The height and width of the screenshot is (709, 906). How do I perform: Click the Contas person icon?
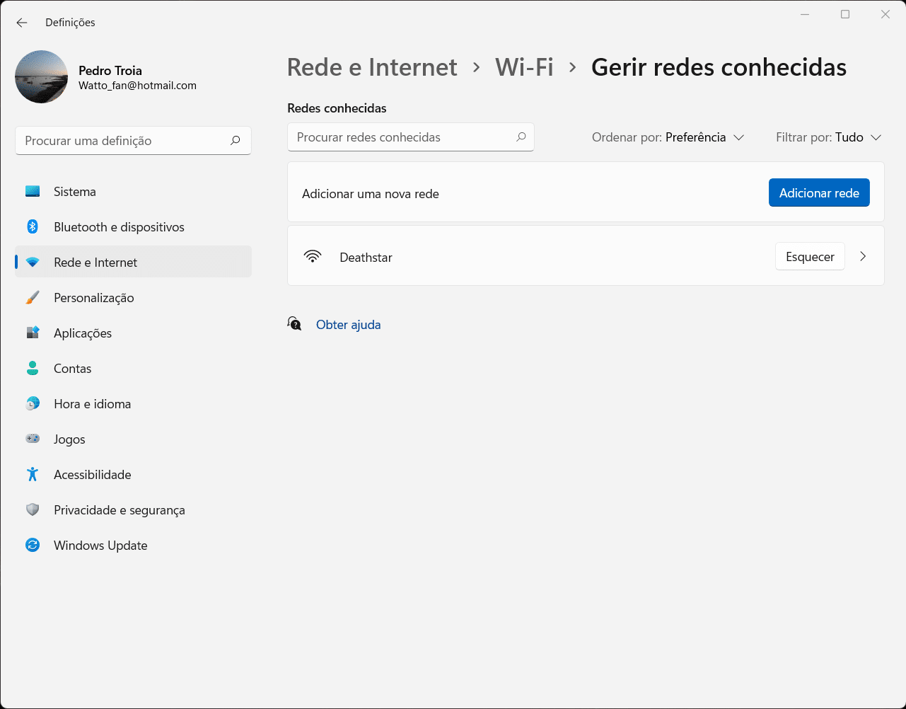point(33,369)
